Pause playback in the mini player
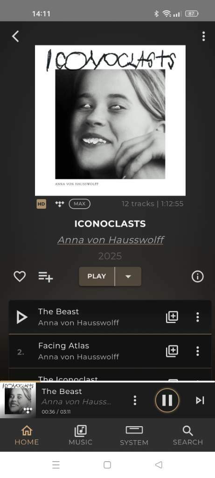 (167, 400)
